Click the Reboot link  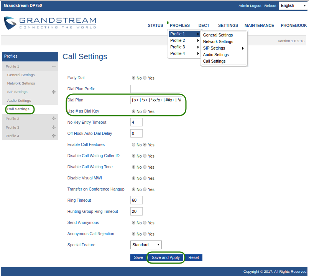tap(270, 6)
